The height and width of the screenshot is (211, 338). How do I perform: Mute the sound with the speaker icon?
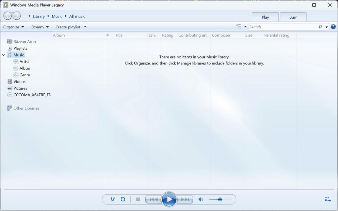tap(201, 199)
